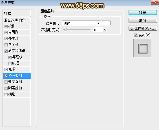The image size is (159, 130).
Task: Click the opacity value field showing 10
Action: (98, 30)
